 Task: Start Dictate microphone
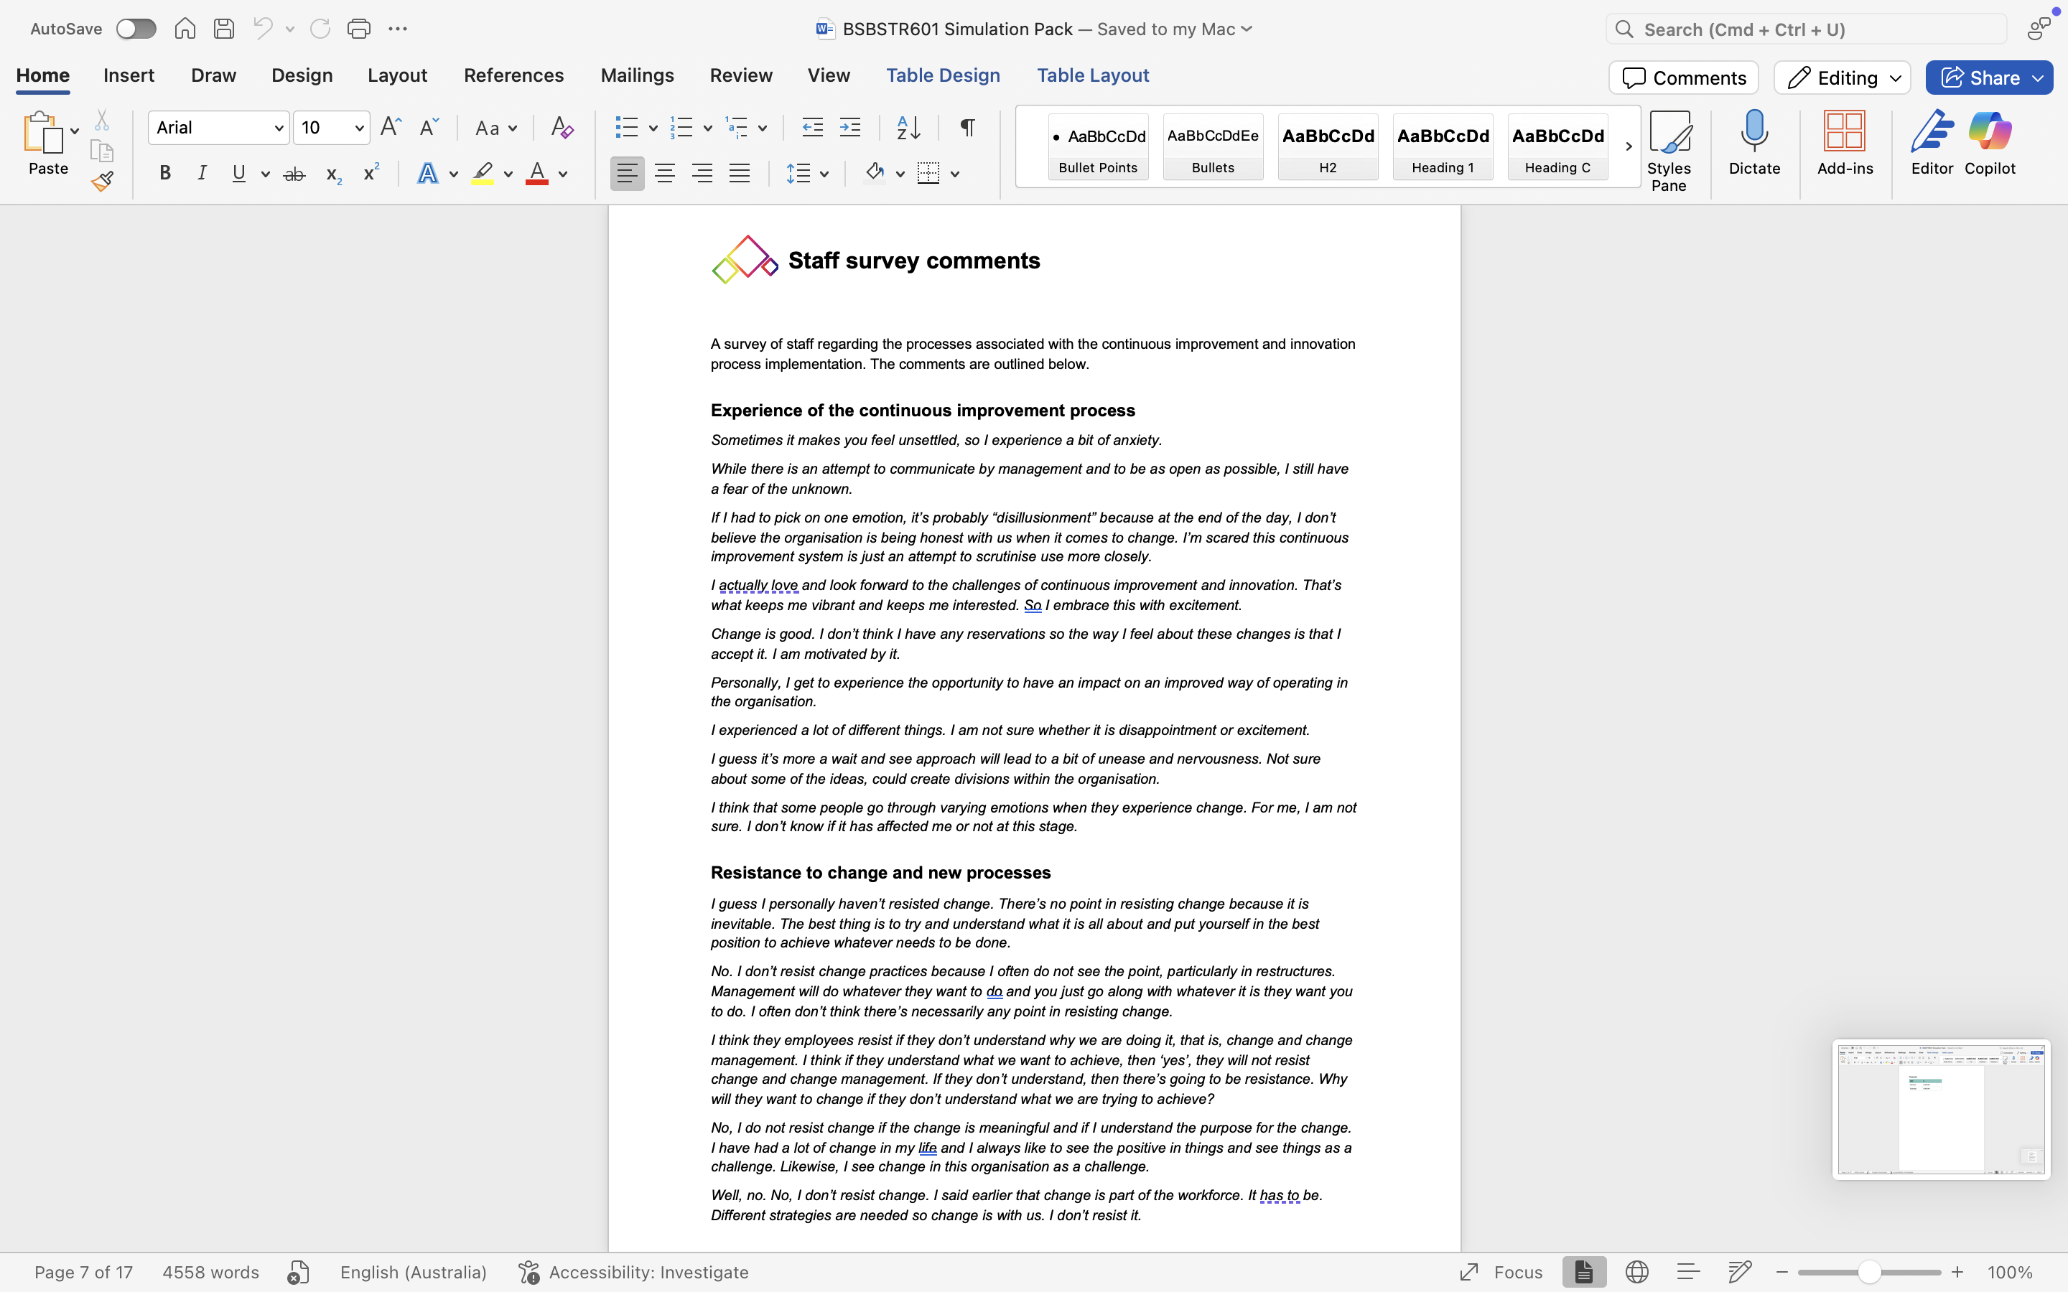click(1753, 142)
